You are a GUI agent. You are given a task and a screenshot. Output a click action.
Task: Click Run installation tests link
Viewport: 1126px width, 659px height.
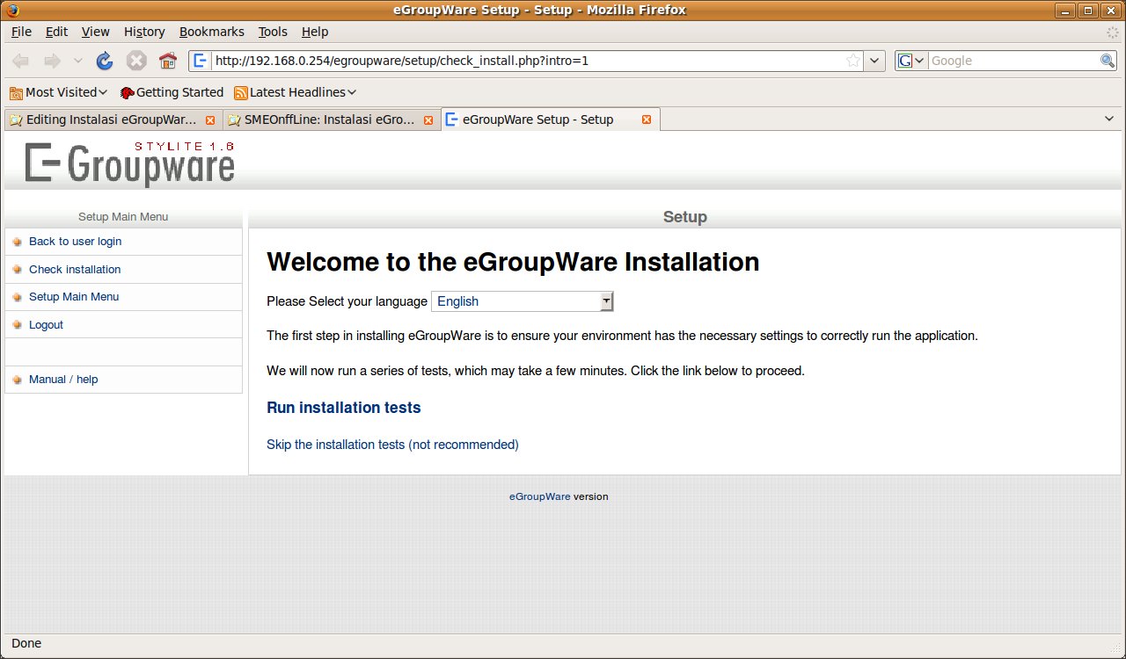pos(343,408)
